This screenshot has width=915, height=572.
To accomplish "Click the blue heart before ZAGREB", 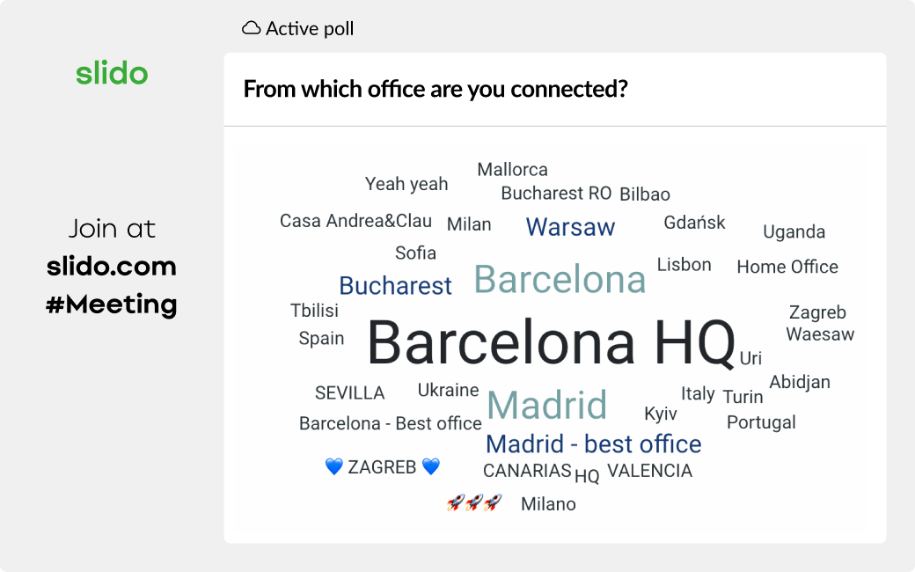I will (x=334, y=467).
